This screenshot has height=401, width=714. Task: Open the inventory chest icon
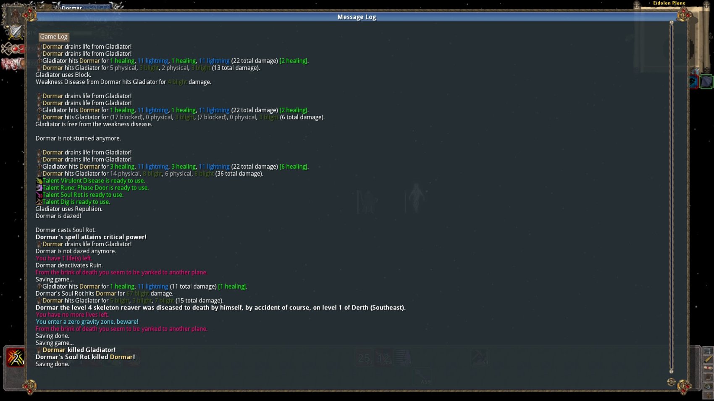coord(708,350)
